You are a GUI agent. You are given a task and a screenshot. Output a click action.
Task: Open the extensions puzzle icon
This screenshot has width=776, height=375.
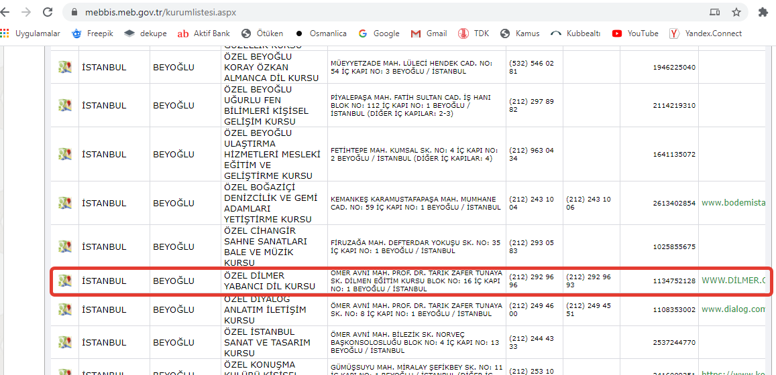click(763, 12)
